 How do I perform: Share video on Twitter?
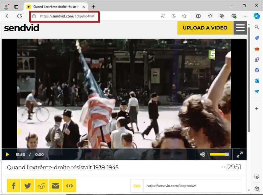pyautogui.click(x=28, y=186)
